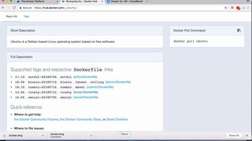Click the iTerm tooltip label
This screenshot has height=141, width=252.
pos(124,134)
